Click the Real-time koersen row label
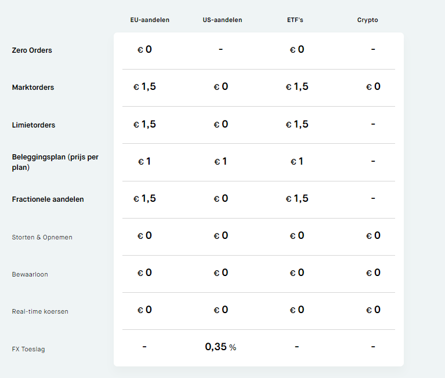This screenshot has width=445, height=378. [x=40, y=311]
